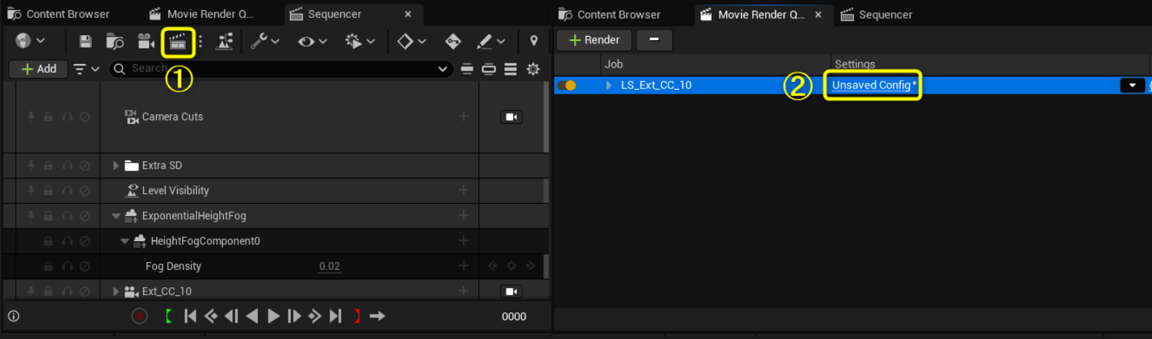Add track to ExponentialHeightFog with plus

point(463,216)
